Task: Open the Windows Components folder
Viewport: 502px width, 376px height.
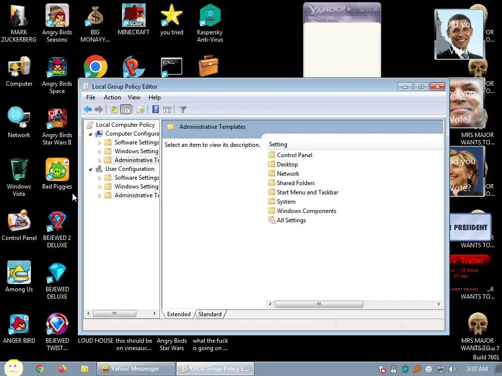Action: pos(306,211)
